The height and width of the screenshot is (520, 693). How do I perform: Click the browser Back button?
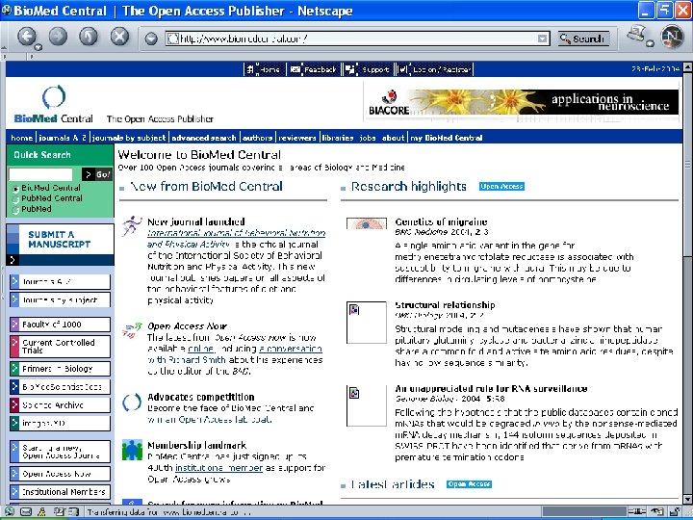pyautogui.click(x=27, y=37)
